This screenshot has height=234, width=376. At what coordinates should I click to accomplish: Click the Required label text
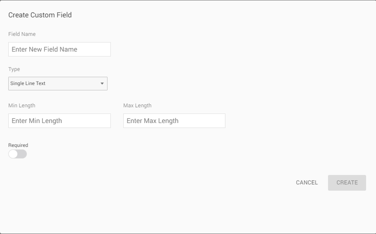click(18, 145)
